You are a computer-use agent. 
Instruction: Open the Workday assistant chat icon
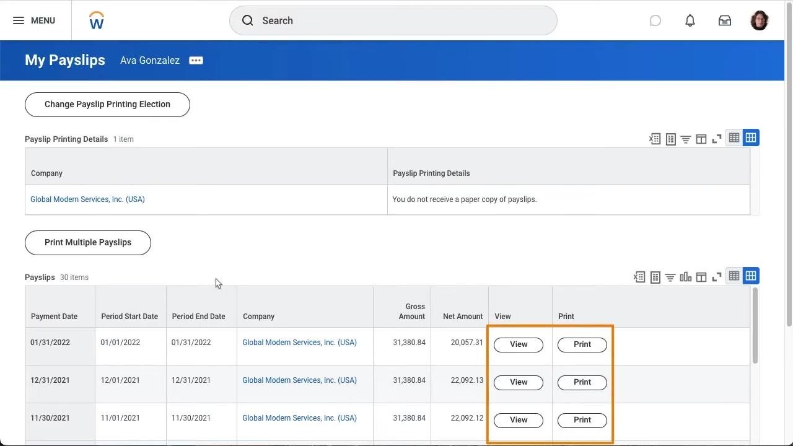pyautogui.click(x=655, y=20)
